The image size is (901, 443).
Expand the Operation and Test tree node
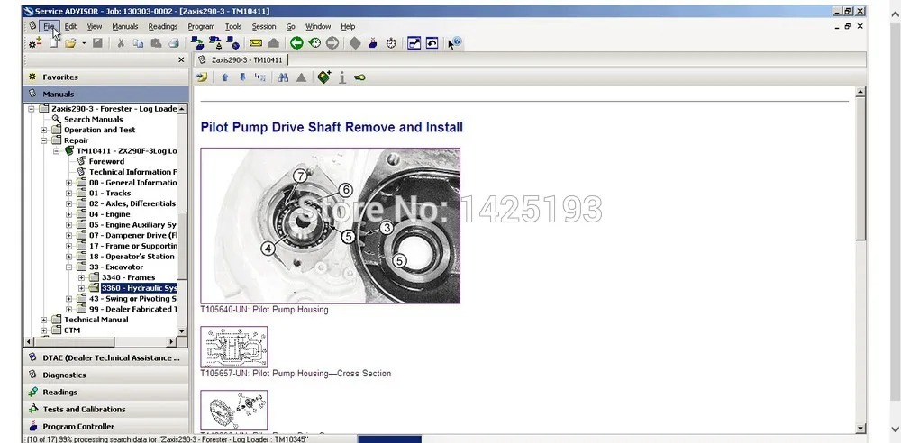click(x=44, y=130)
